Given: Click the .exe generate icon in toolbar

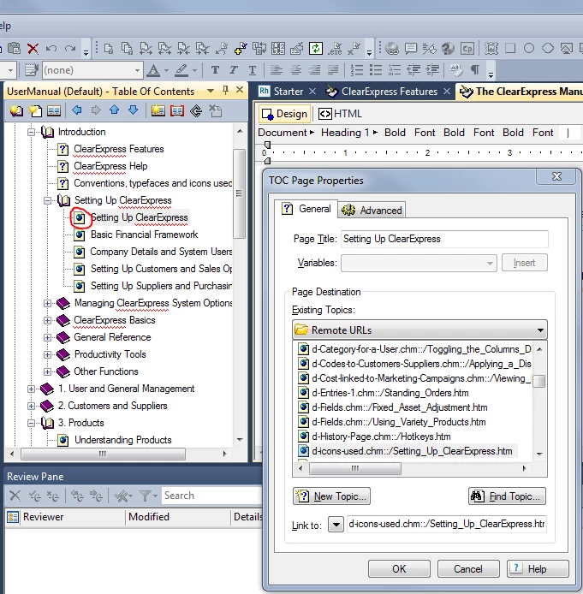Looking at the screenshot, I should pyautogui.click(x=335, y=49).
